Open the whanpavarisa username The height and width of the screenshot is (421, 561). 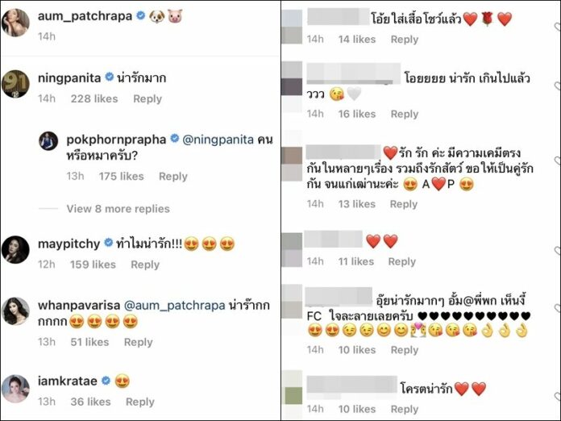point(79,306)
